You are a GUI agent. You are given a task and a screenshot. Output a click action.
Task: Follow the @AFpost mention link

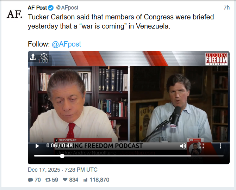66,44
